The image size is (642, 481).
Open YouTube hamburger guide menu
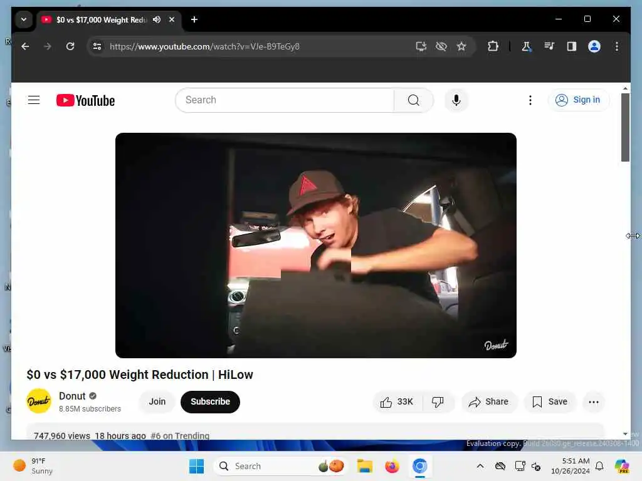point(34,100)
